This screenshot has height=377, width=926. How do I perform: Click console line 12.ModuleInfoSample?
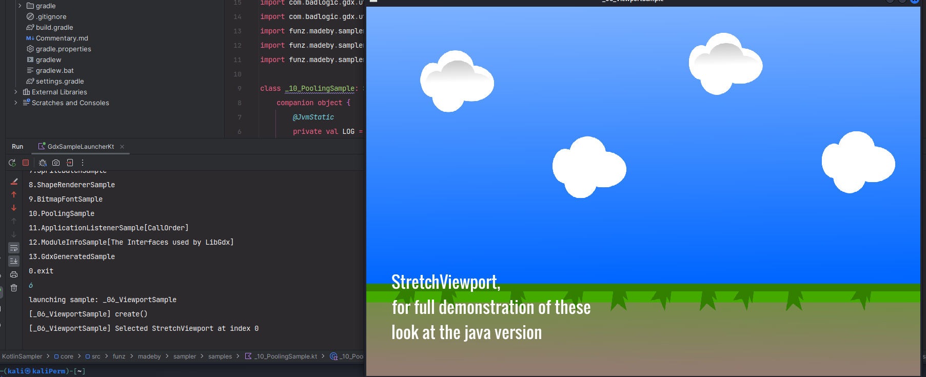(131, 243)
